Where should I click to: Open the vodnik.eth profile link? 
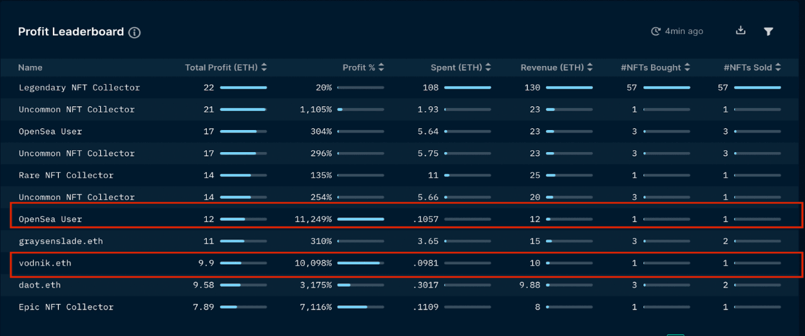(x=45, y=263)
